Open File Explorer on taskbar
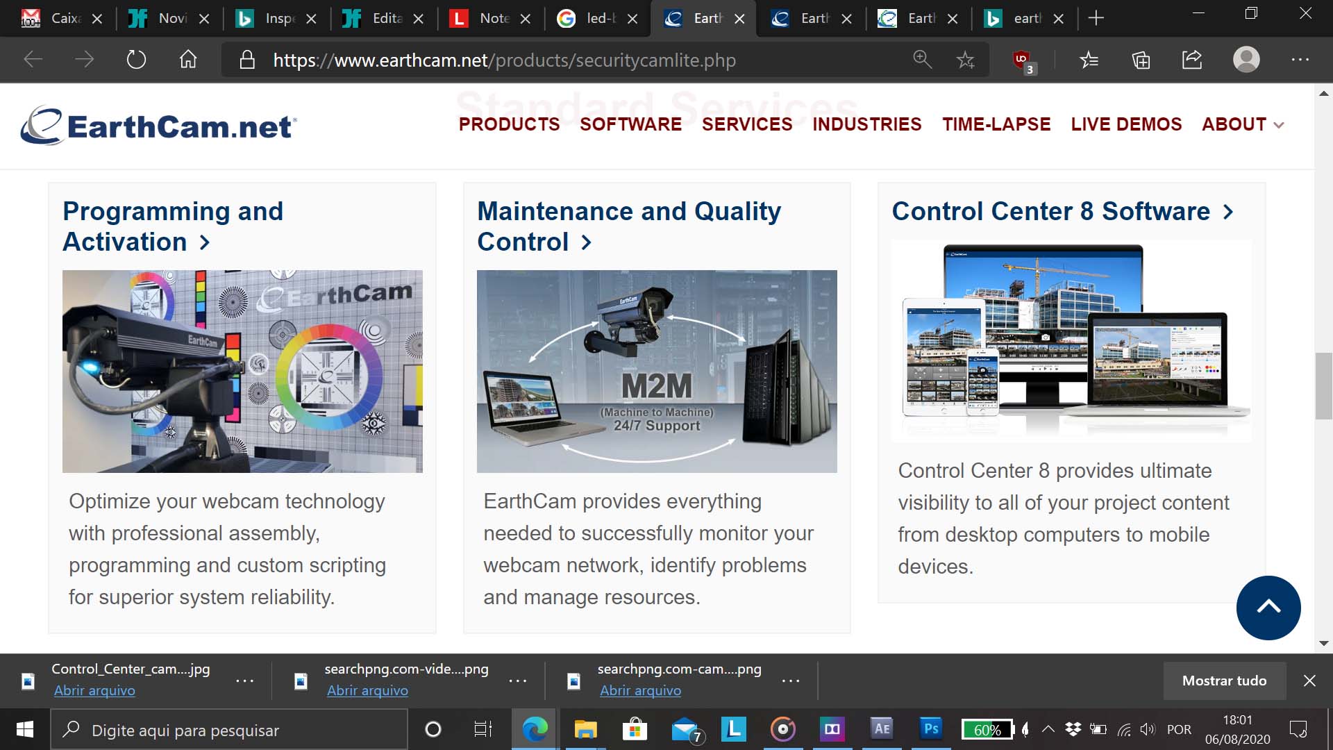Image resolution: width=1333 pixels, height=750 pixels. 585,729
